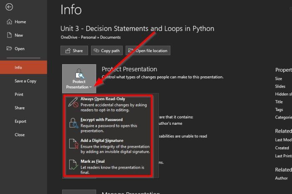Click the OneDrive Personal Documents path
Viewport: 292px width, 194px height.
91,37
